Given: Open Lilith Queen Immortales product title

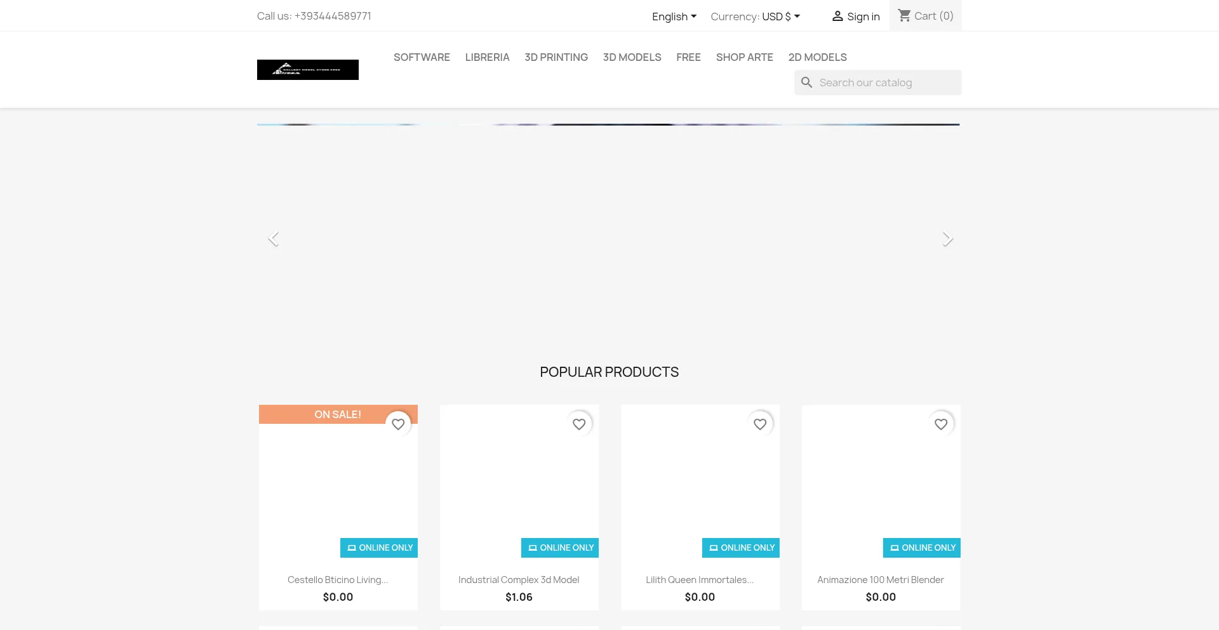Looking at the screenshot, I should [700, 580].
